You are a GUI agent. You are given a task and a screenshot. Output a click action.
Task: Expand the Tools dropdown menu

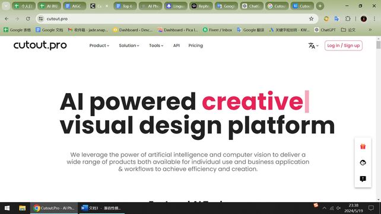click(156, 46)
